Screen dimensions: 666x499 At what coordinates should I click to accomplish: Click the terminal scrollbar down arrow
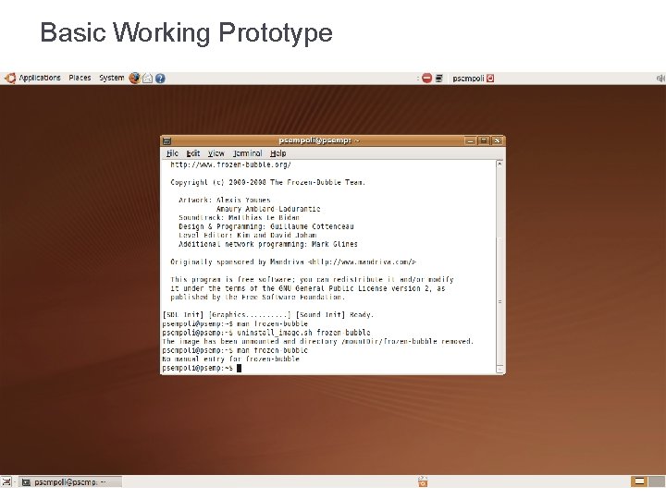[x=499, y=369]
